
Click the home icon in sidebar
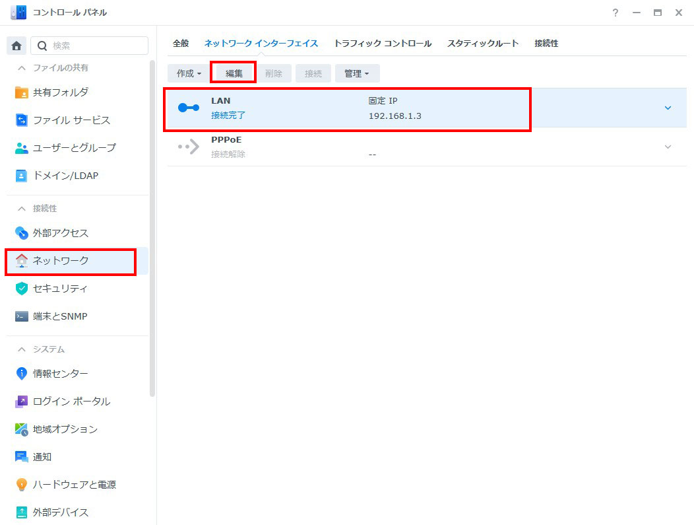click(x=16, y=46)
